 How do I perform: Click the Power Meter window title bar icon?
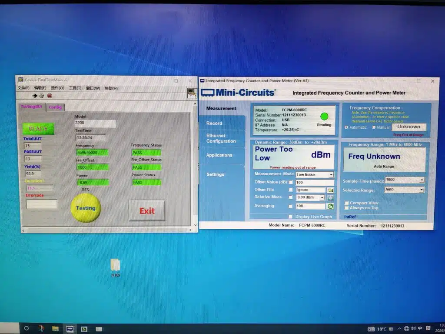[202, 80]
